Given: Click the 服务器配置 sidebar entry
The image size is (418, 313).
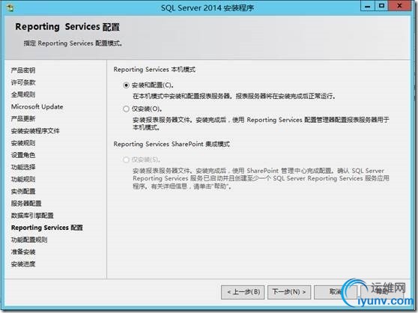Looking at the screenshot, I should pyautogui.click(x=26, y=204).
